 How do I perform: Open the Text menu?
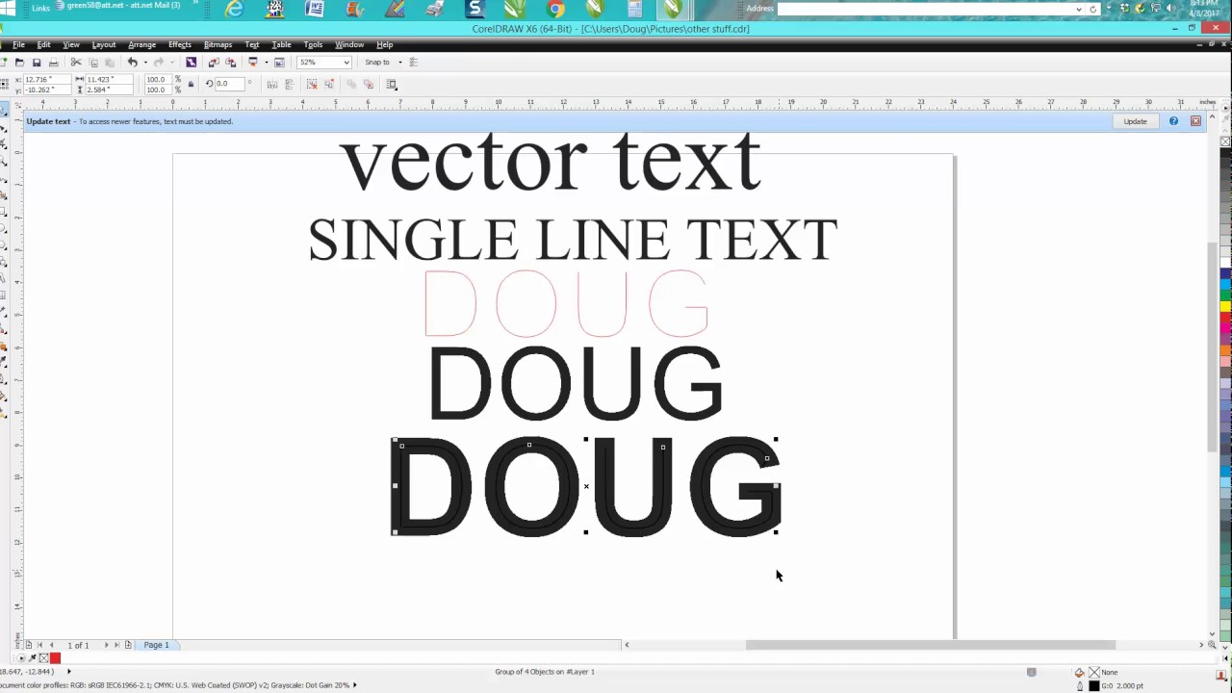252,45
